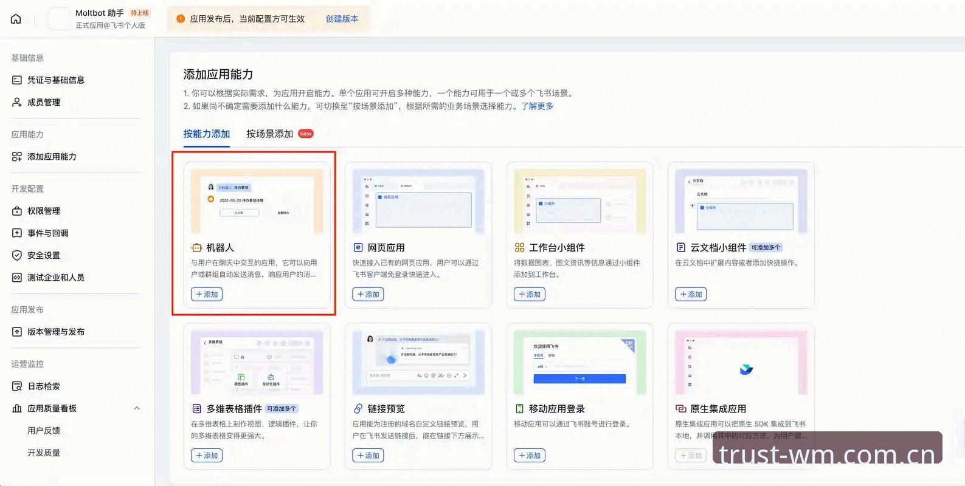This screenshot has width=965, height=486.
Task: Open 用户反馈 sub-item
Action: [x=44, y=431]
